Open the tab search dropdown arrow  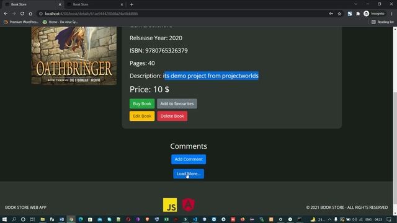(355, 4)
